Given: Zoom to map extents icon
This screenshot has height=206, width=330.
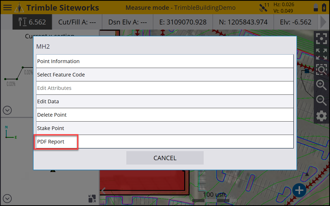Looking at the screenshot, I should coord(321,54).
